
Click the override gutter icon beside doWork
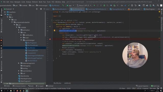pos(50,27)
